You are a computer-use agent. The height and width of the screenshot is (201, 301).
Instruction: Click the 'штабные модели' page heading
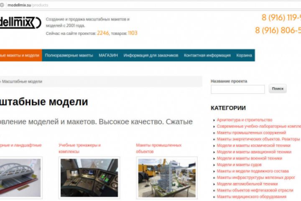(x=44, y=102)
